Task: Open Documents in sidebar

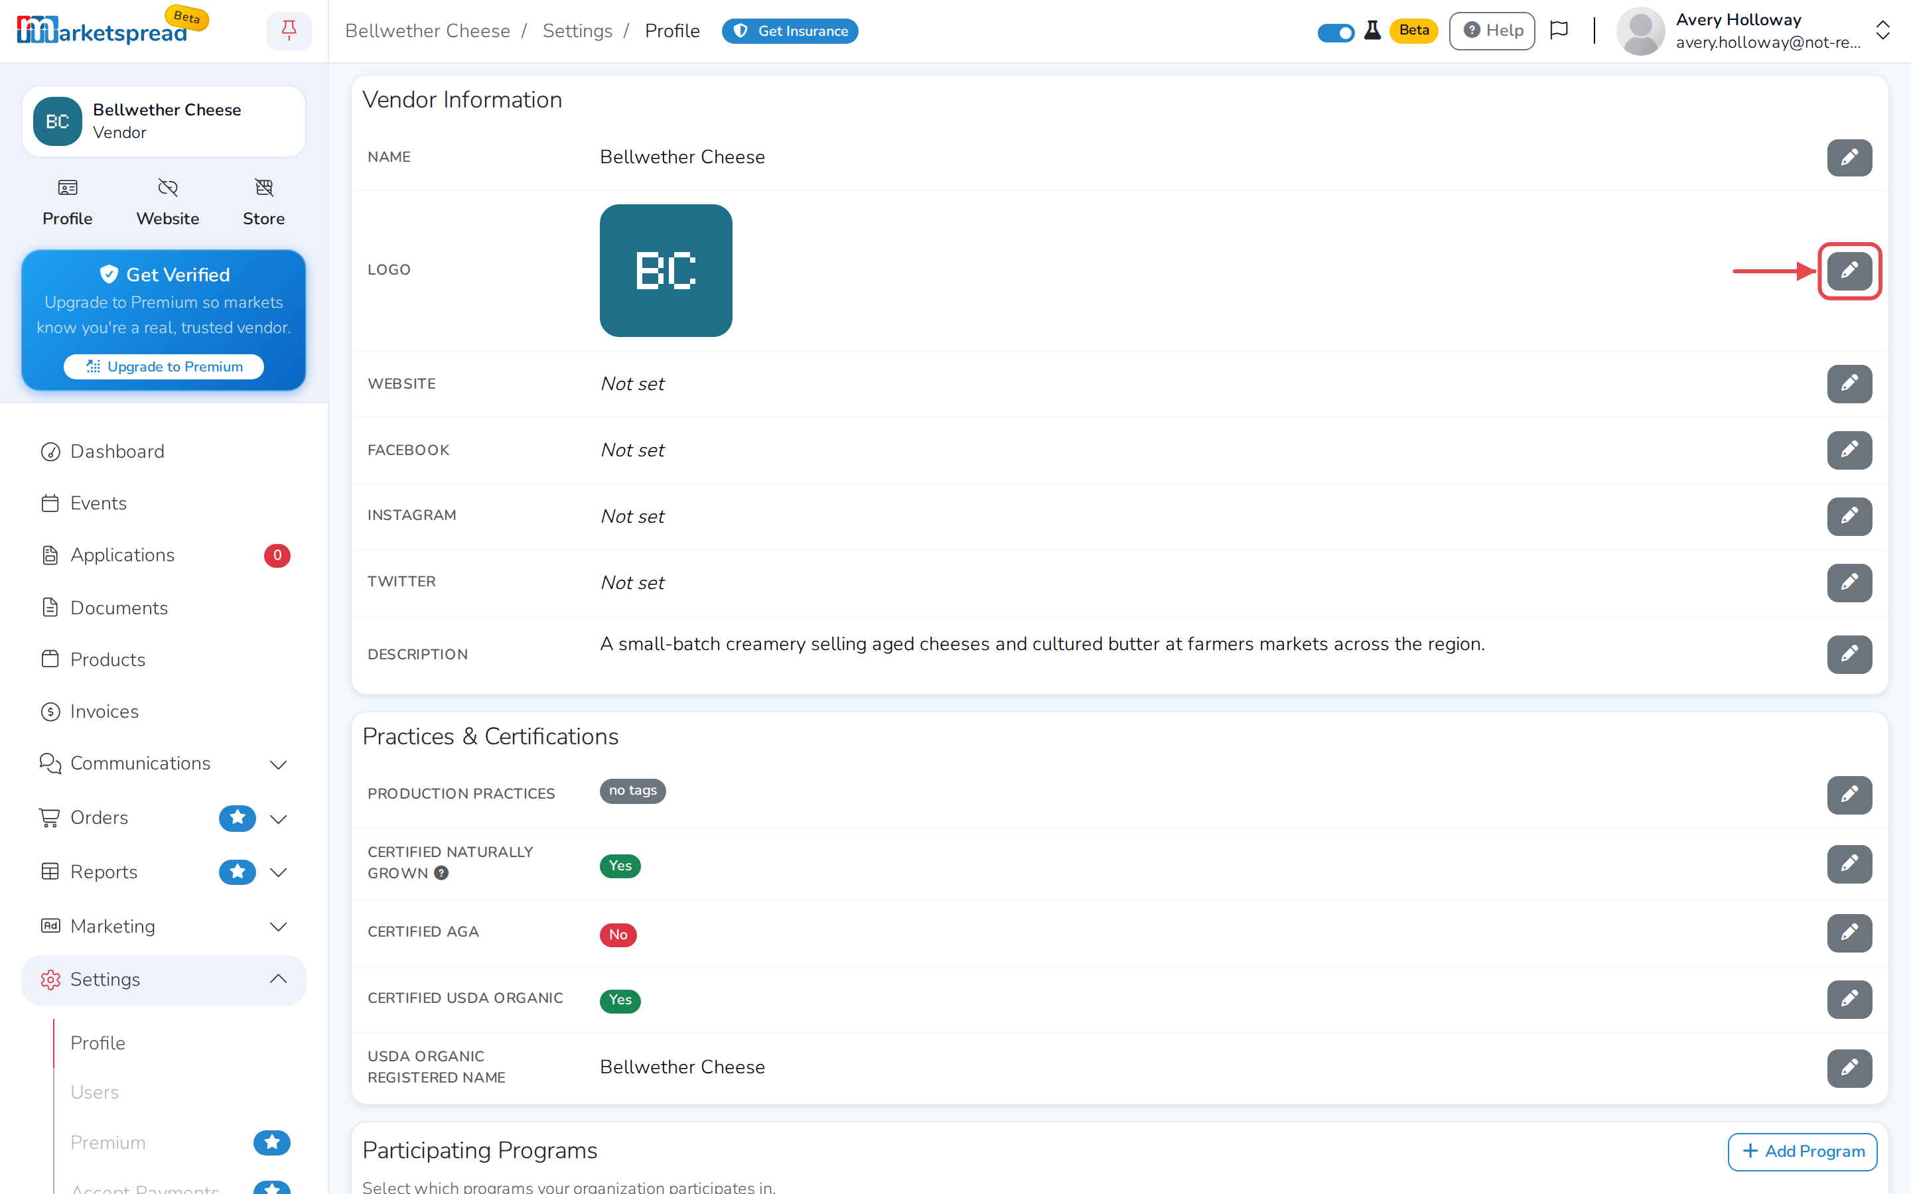Action: 163,608
